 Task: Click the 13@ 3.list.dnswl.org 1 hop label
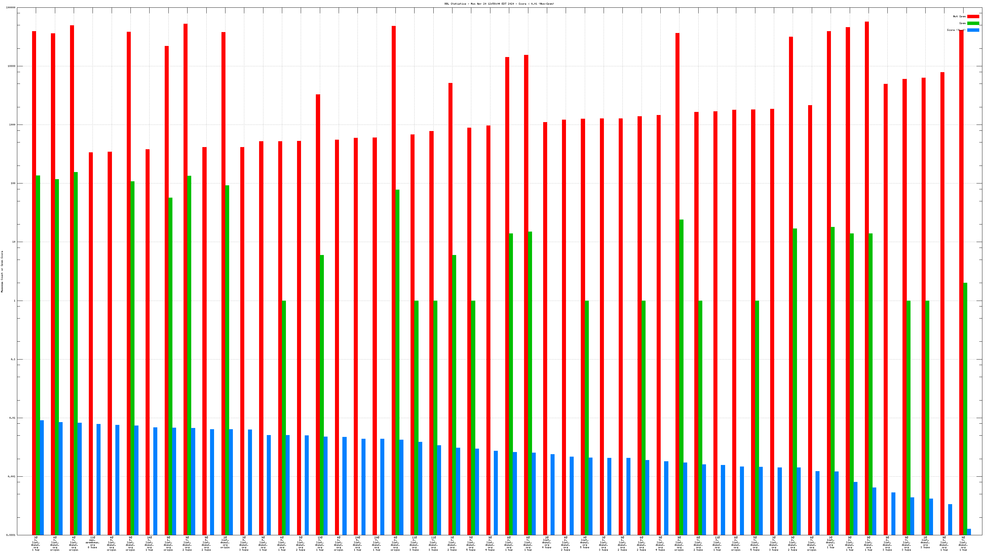[320, 544]
